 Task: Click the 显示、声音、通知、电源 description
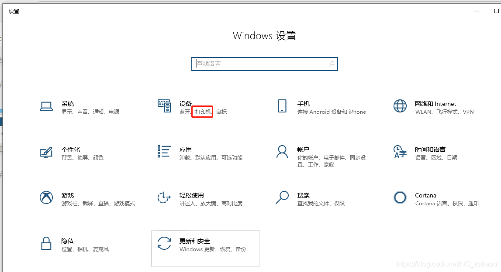[x=90, y=112]
